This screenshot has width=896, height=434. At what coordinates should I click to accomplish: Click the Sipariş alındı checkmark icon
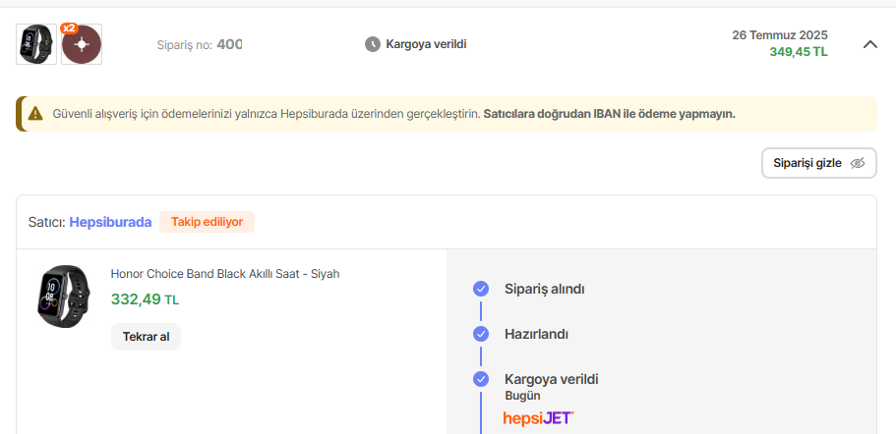[481, 289]
